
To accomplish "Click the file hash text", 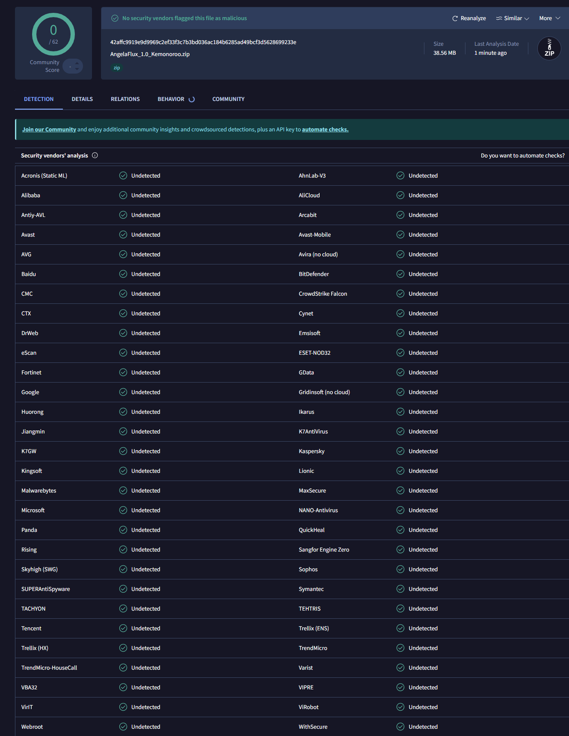I will tap(203, 42).
